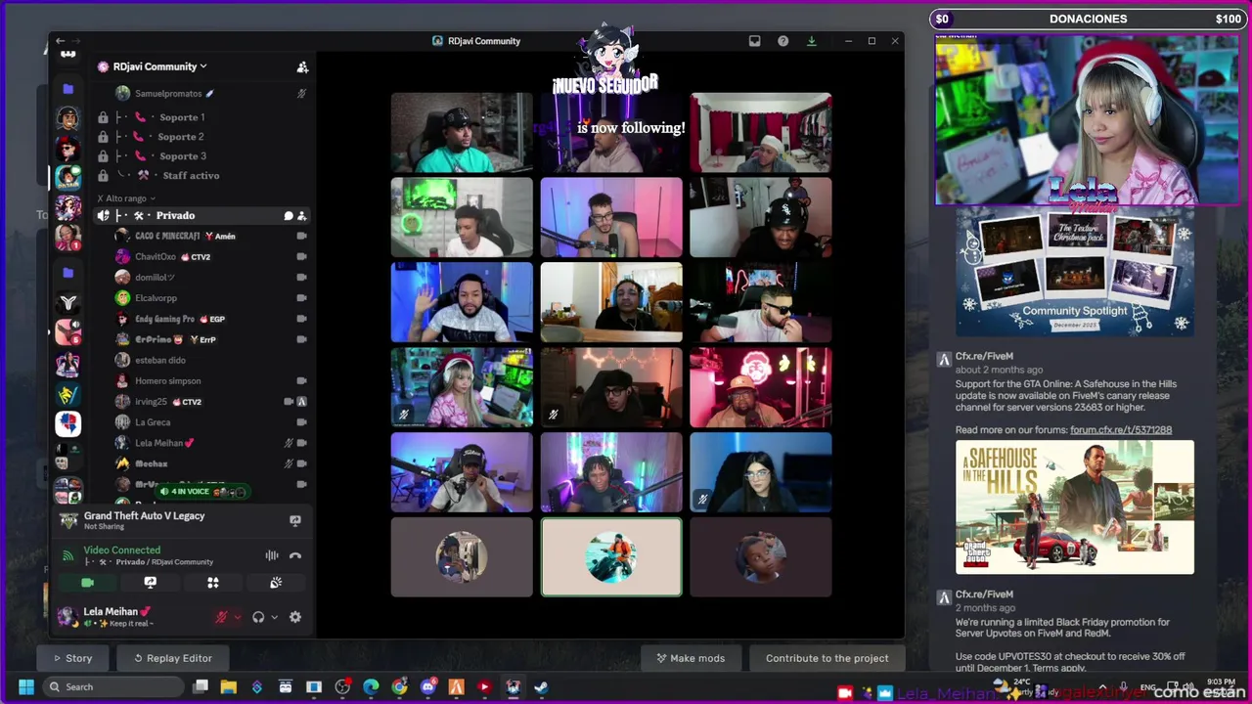Click the Make mods button

691,658
